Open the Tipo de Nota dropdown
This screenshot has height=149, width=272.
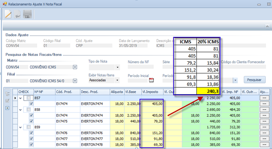coord(117,67)
